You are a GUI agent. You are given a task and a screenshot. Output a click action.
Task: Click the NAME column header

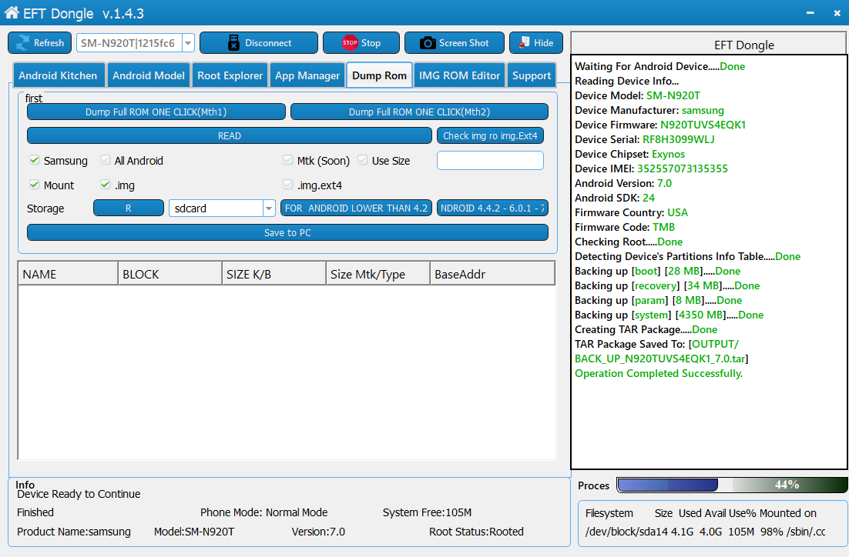coord(69,274)
